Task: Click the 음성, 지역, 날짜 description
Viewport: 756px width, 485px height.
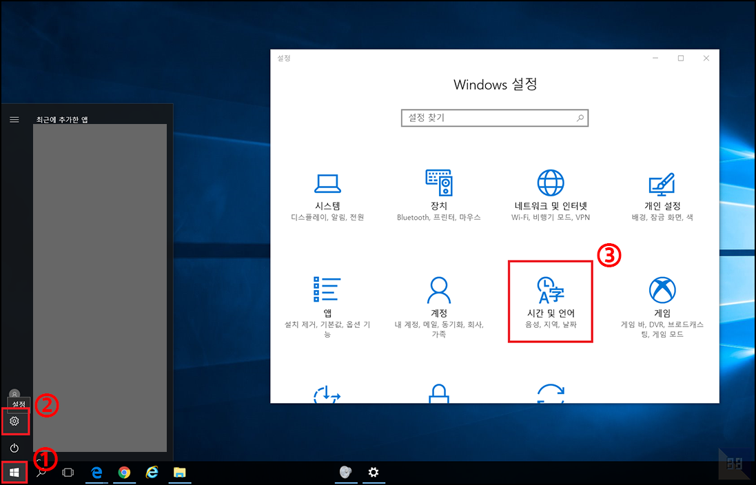Action: click(551, 325)
